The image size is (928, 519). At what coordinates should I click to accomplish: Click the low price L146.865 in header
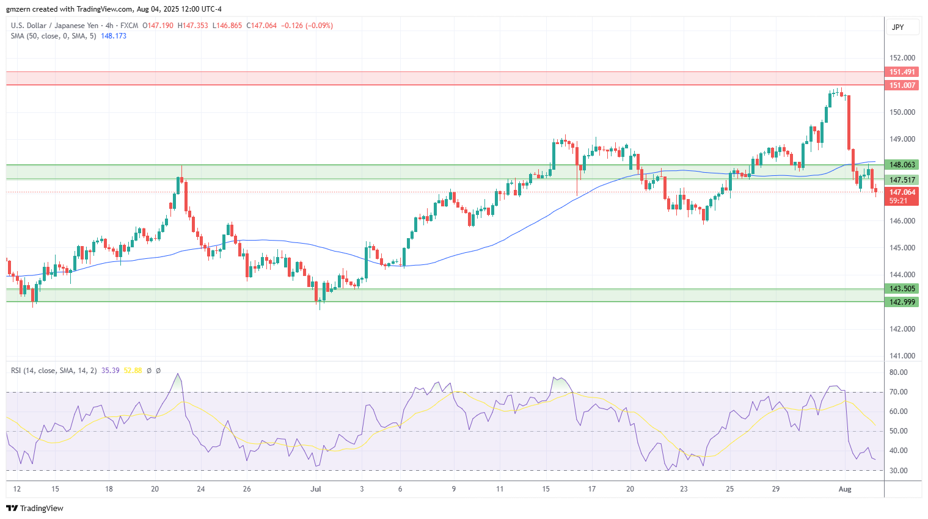pyautogui.click(x=227, y=26)
